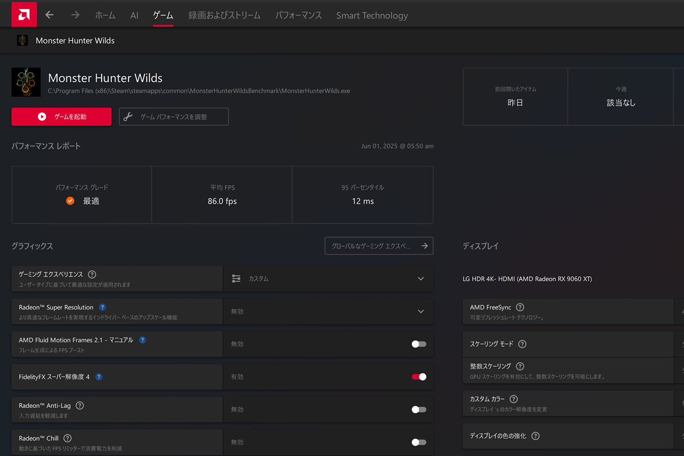The height and width of the screenshot is (456, 684).
Task: Click the AMD FreeSync setting label
Action: (491, 307)
